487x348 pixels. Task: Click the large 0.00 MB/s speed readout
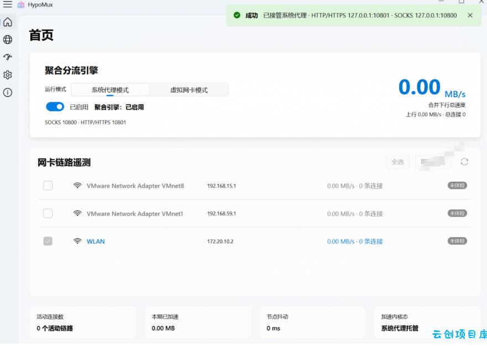pyautogui.click(x=432, y=87)
